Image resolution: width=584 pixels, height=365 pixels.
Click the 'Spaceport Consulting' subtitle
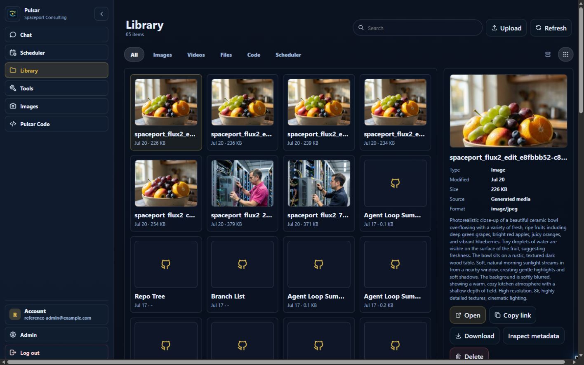pos(45,17)
